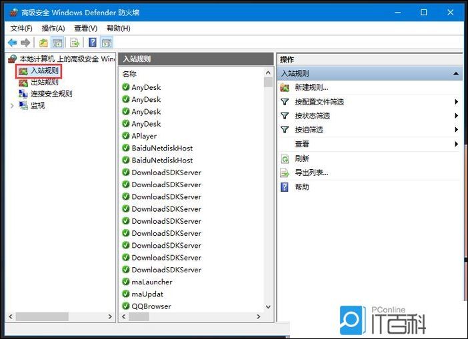Open the 操作(A) menu
This screenshot has height=339, width=468.
(x=53, y=29)
